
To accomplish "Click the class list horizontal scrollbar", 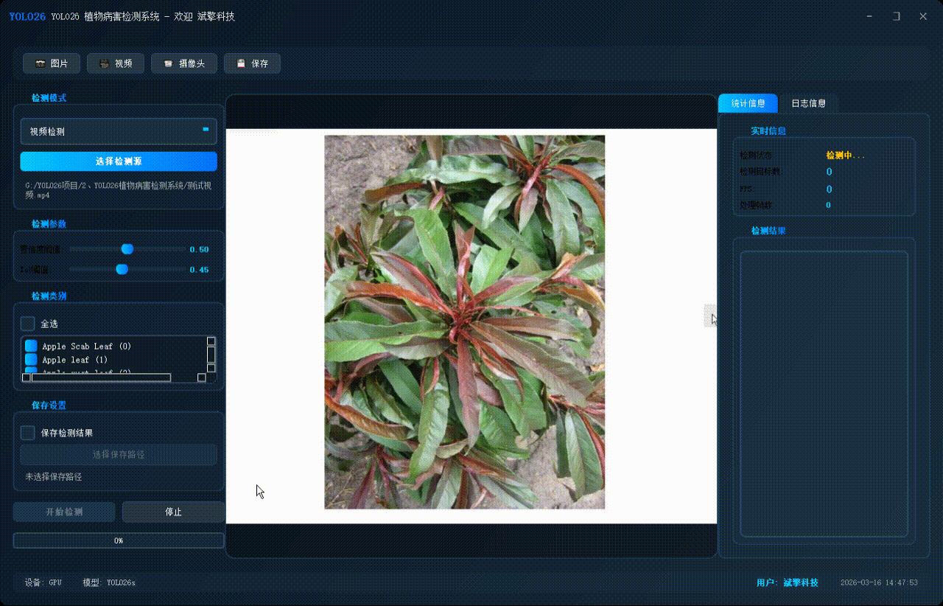I will tap(114, 377).
